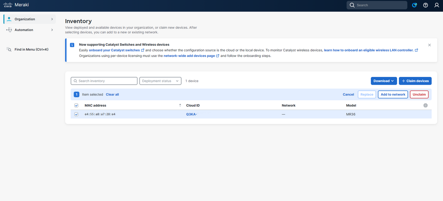The image size is (443, 201).
Task: Click the Network column header
Action: 289,105
